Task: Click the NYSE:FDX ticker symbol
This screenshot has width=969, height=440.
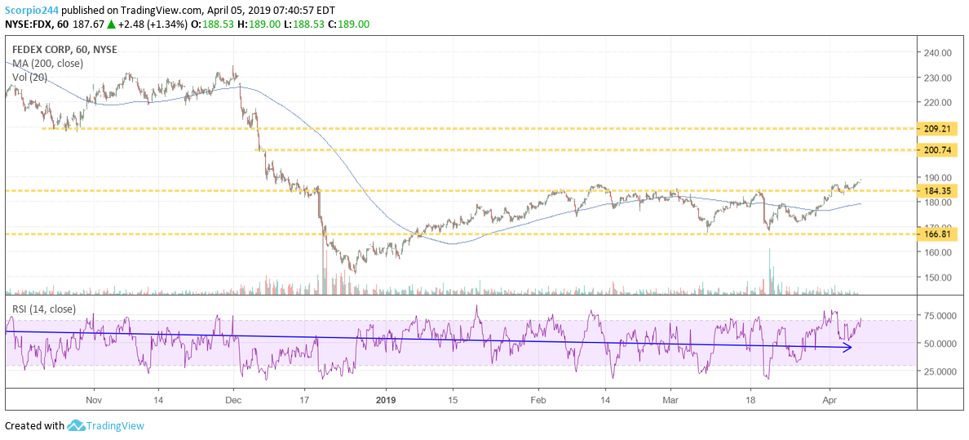Action: (27, 24)
